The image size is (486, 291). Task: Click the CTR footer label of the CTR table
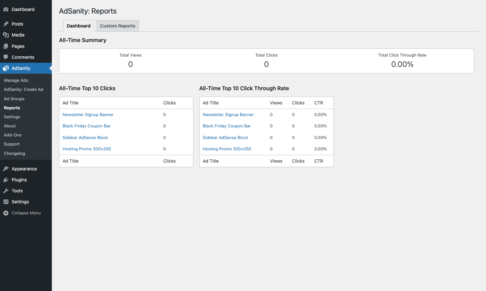tap(318, 161)
